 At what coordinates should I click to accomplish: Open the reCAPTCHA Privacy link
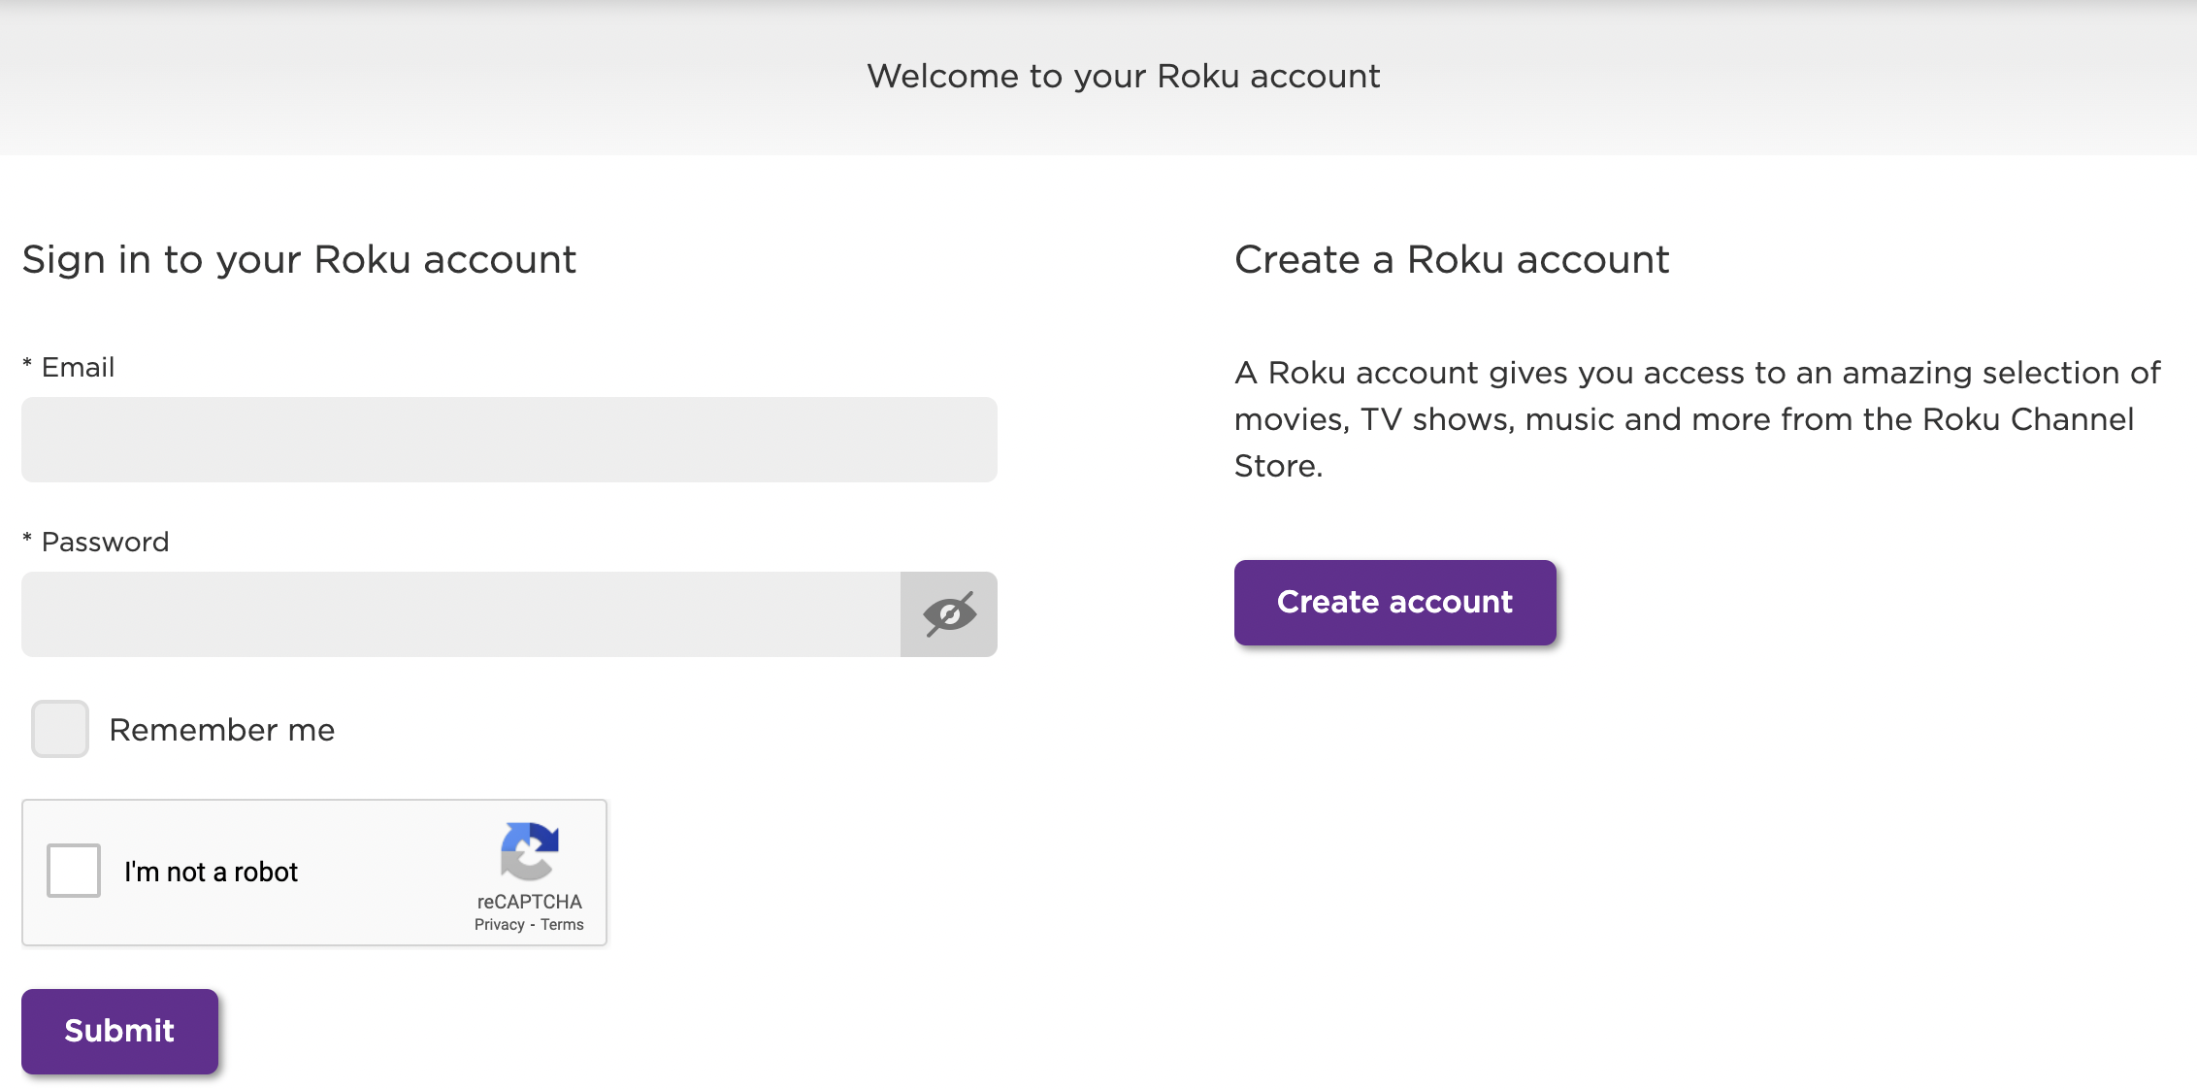[x=499, y=925]
